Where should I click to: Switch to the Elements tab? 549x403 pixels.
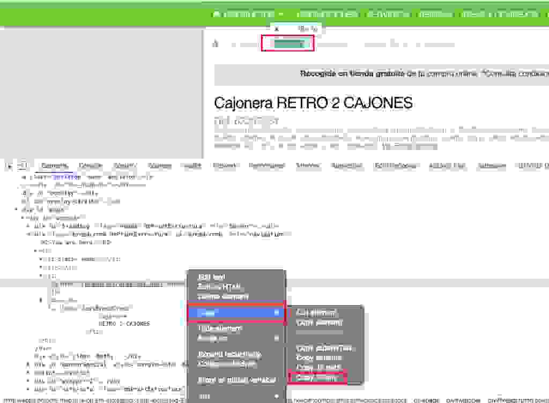[55, 166]
